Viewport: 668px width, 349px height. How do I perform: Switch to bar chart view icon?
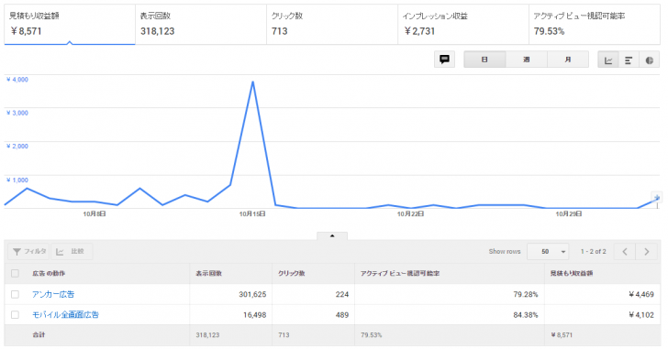629,60
